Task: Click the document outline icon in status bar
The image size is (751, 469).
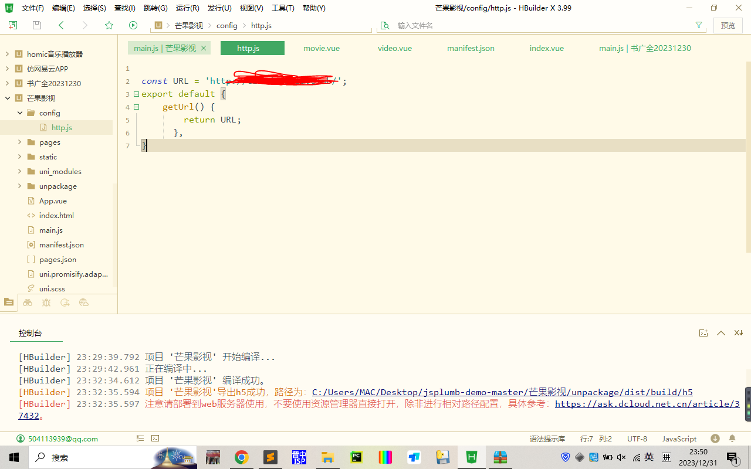Action: click(x=140, y=439)
